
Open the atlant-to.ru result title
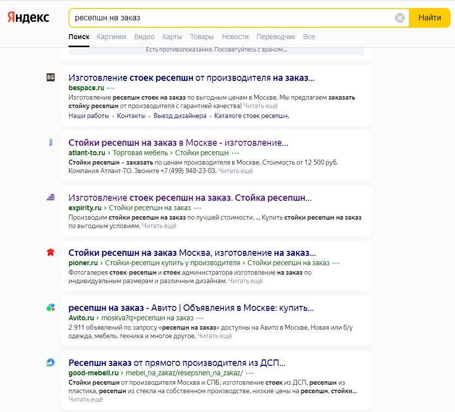[178, 143]
